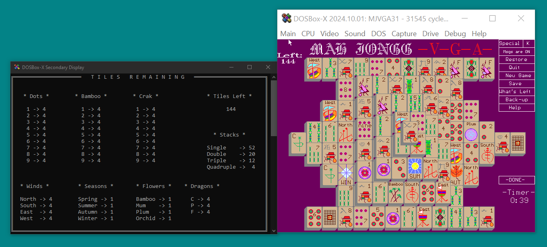Toggle the Msgs are ON setting
The width and height of the screenshot is (547, 247).
click(516, 51)
